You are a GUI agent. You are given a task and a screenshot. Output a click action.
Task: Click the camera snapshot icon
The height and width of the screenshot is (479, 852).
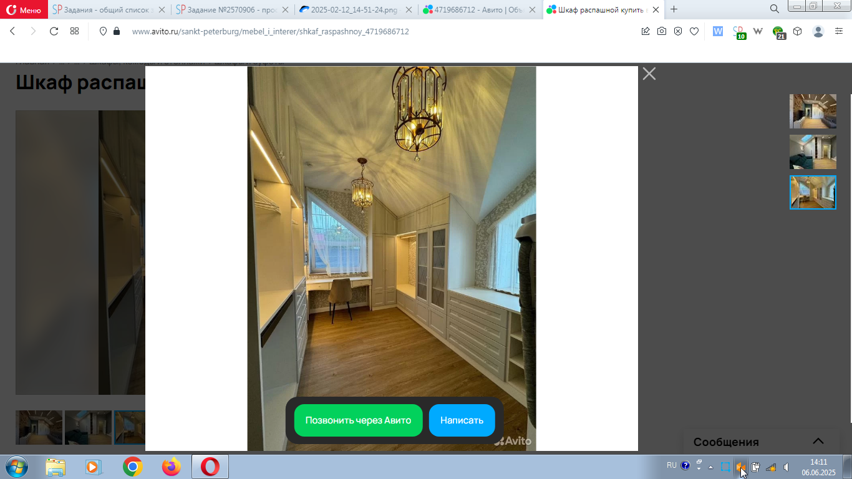coord(662,31)
